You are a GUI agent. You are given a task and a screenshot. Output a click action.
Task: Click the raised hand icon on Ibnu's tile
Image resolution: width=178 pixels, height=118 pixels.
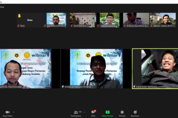[x=20, y=16]
